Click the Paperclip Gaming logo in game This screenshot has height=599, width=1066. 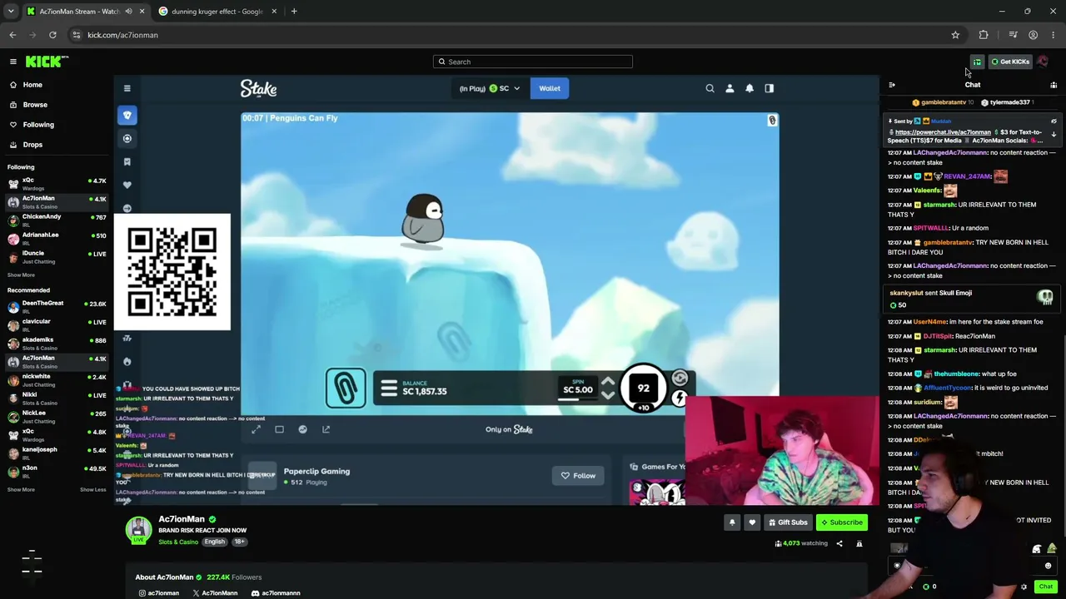pos(346,388)
